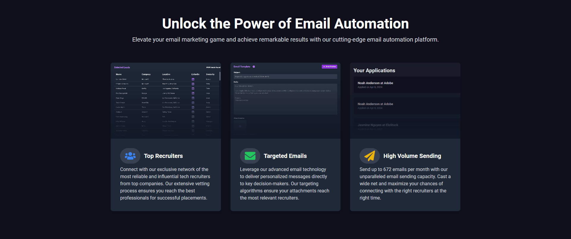The image size is (571, 239).
Task: Click the info icon next to Email Template
Action: click(x=254, y=67)
